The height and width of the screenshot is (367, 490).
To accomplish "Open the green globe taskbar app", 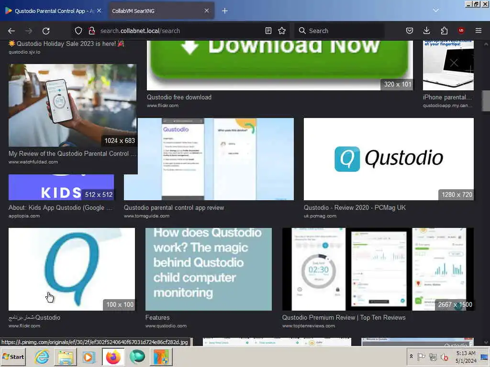I will point(137,356).
